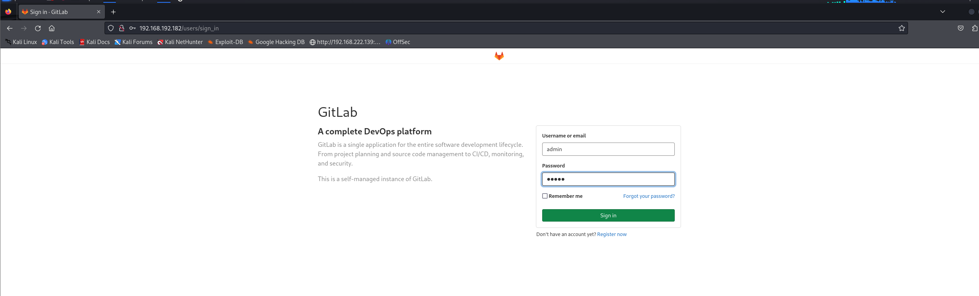979x296 pixels.
Task: Open the http://192.168.222.139 bookmark
Action: click(345, 42)
